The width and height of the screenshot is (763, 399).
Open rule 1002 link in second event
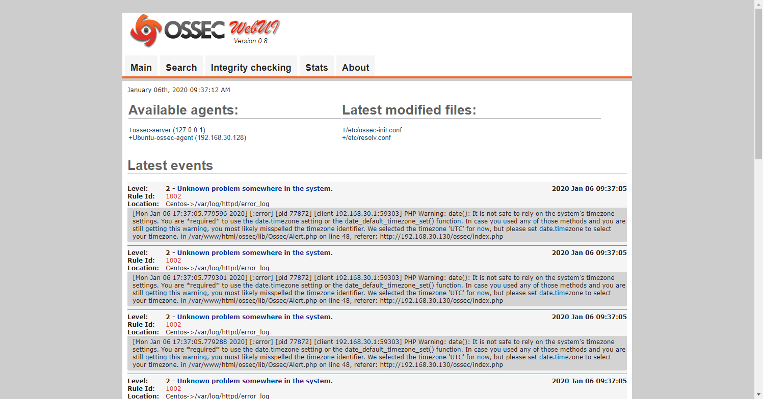click(173, 261)
